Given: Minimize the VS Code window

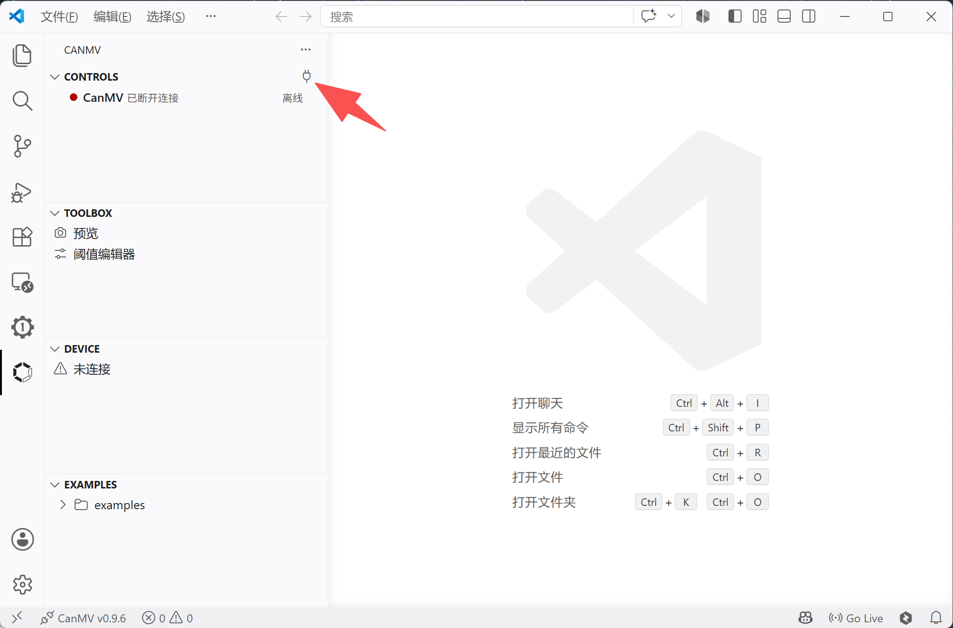Looking at the screenshot, I should pos(845,17).
